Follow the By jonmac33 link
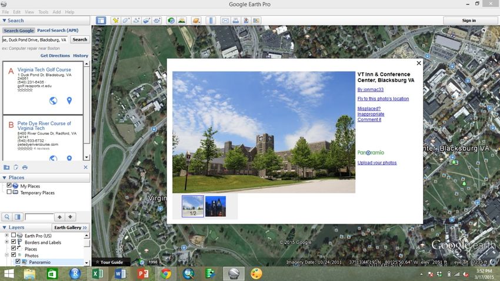Screen dimensions: 500x281 coord(370,89)
